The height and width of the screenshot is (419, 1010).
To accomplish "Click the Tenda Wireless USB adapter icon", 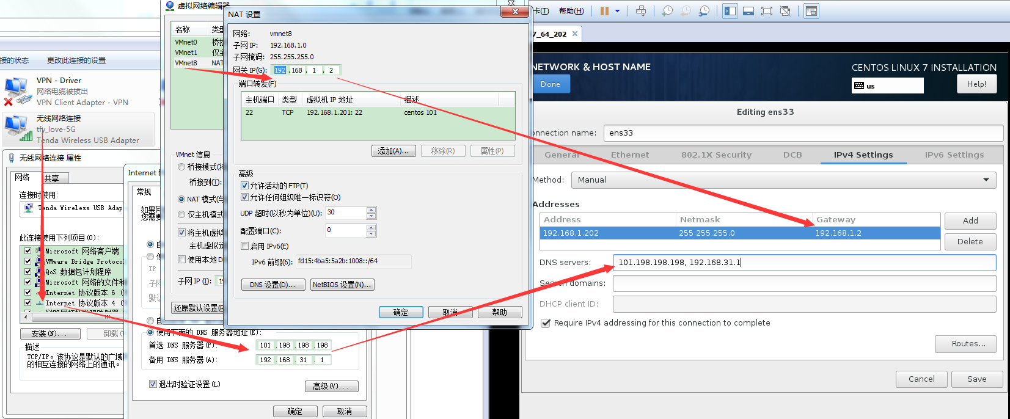I will [x=29, y=208].
